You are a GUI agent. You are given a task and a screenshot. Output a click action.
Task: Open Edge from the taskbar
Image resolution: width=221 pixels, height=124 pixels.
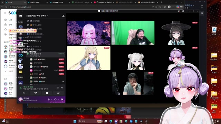111,121
